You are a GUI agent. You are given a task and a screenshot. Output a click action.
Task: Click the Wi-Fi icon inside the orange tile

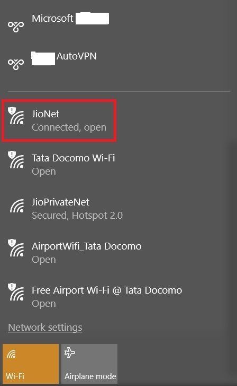pyautogui.click(x=11, y=354)
